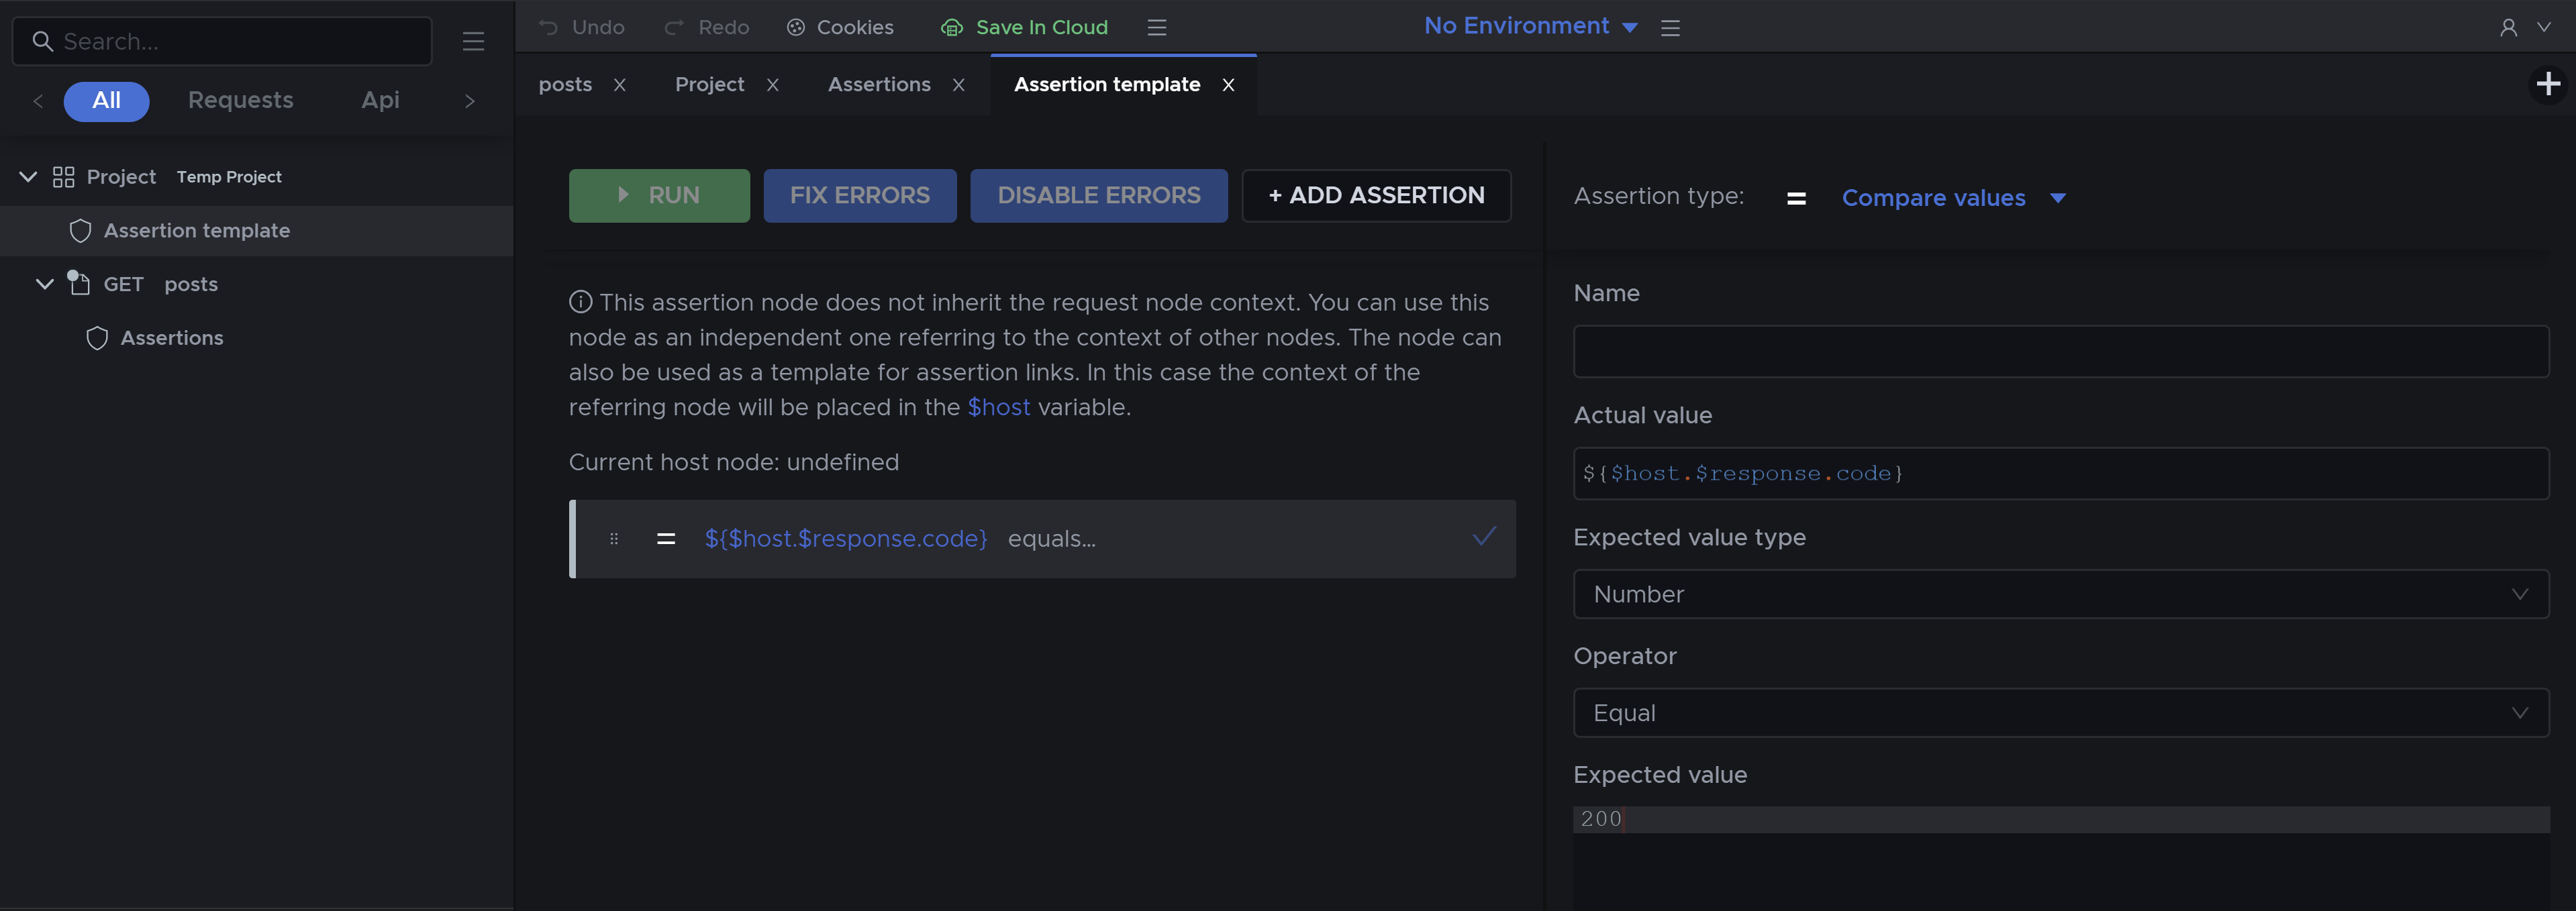Click the Project grid icon in tree
Screen dimensions: 2576x911
(63, 177)
